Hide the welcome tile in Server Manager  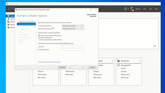click(155, 46)
